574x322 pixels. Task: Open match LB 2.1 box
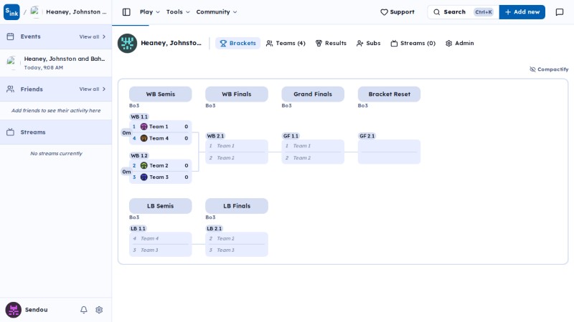coord(237,244)
